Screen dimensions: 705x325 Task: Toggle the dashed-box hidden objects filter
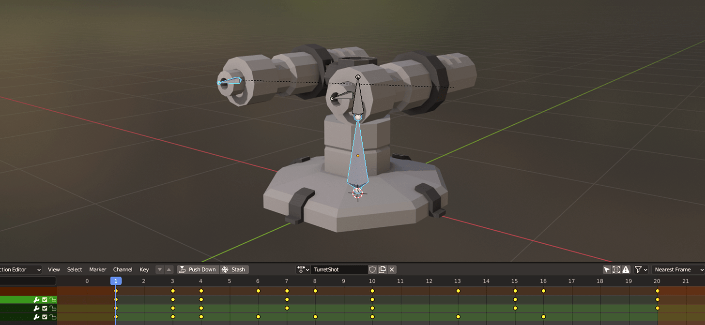[x=616, y=269]
